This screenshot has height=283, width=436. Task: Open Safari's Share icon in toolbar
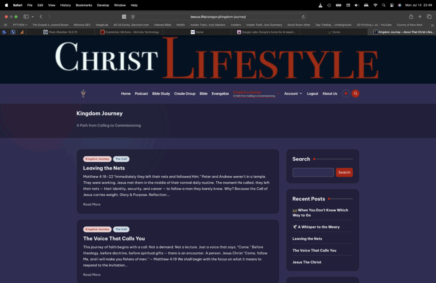pos(411,17)
